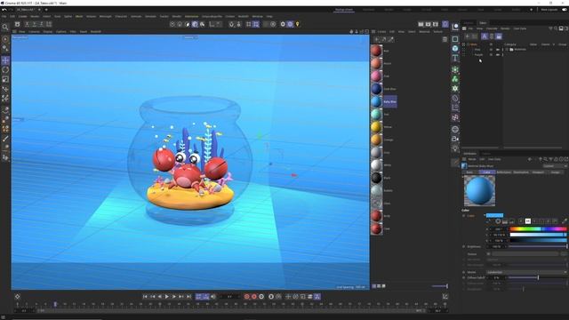Viewport: 569px width, 320px height.
Task: Click the Render to Picture Viewer clapper icon
Action: (428, 24)
